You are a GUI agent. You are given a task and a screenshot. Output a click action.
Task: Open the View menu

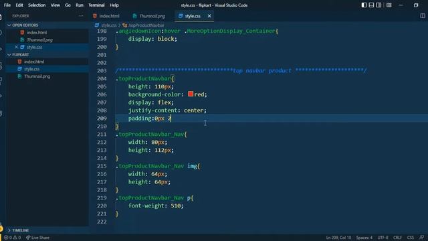pos(55,5)
